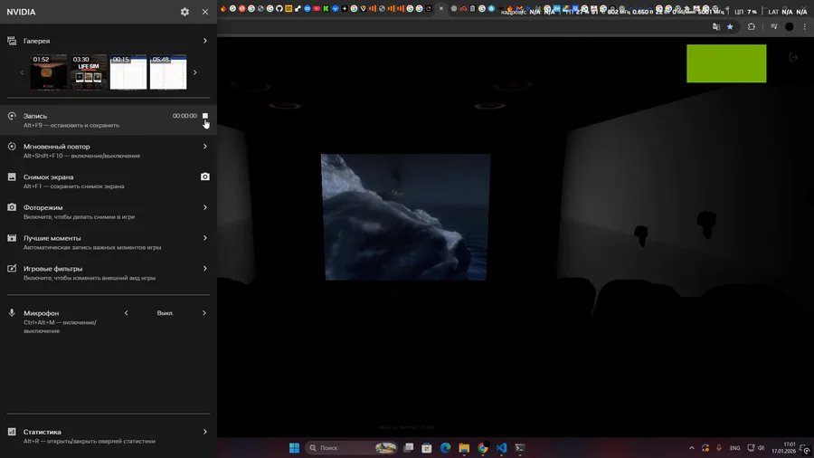Screen dimensions: 814x458
Task: Expand the Игровые фильтры section
Action: click(205, 269)
